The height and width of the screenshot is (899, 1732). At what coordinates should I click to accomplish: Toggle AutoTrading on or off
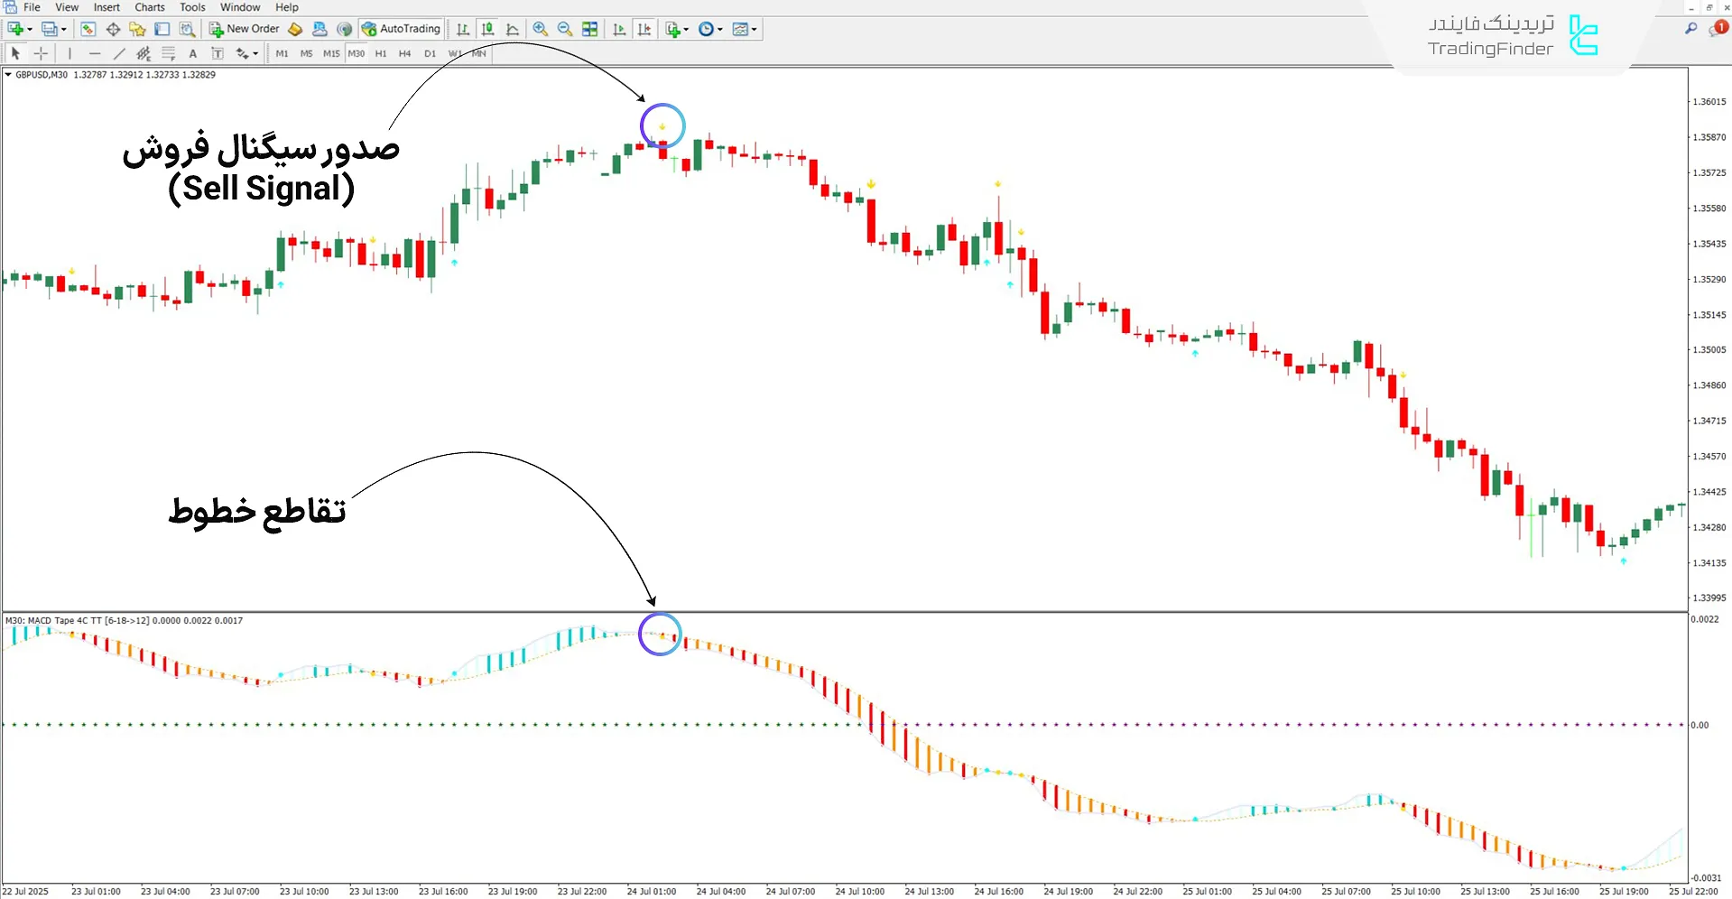[401, 28]
